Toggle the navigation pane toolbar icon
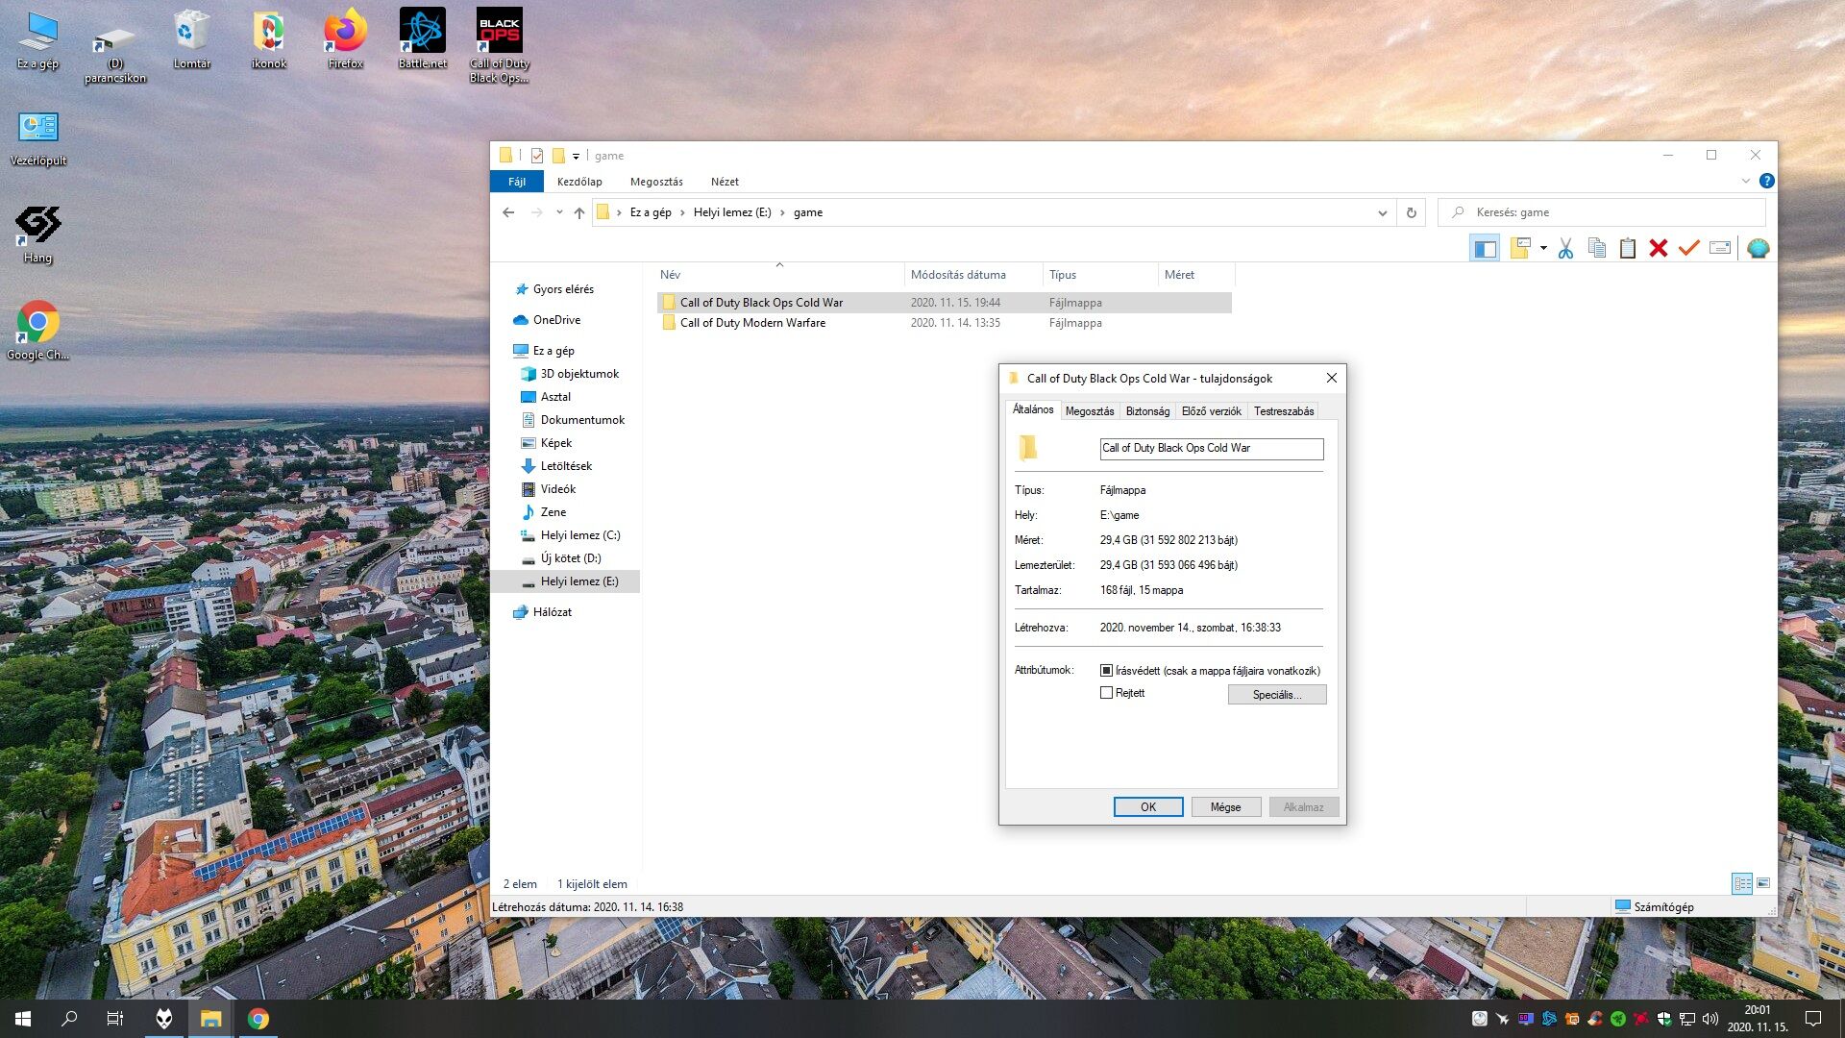Image resolution: width=1845 pixels, height=1038 pixels. coord(1485,249)
